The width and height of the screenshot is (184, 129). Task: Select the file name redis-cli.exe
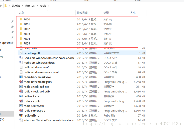tap(31, 96)
